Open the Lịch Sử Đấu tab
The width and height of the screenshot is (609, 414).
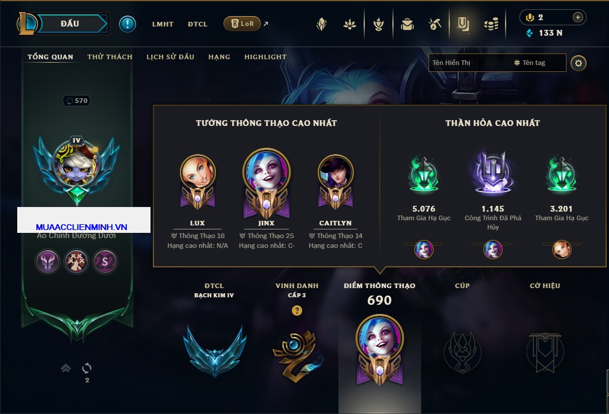pyautogui.click(x=170, y=57)
